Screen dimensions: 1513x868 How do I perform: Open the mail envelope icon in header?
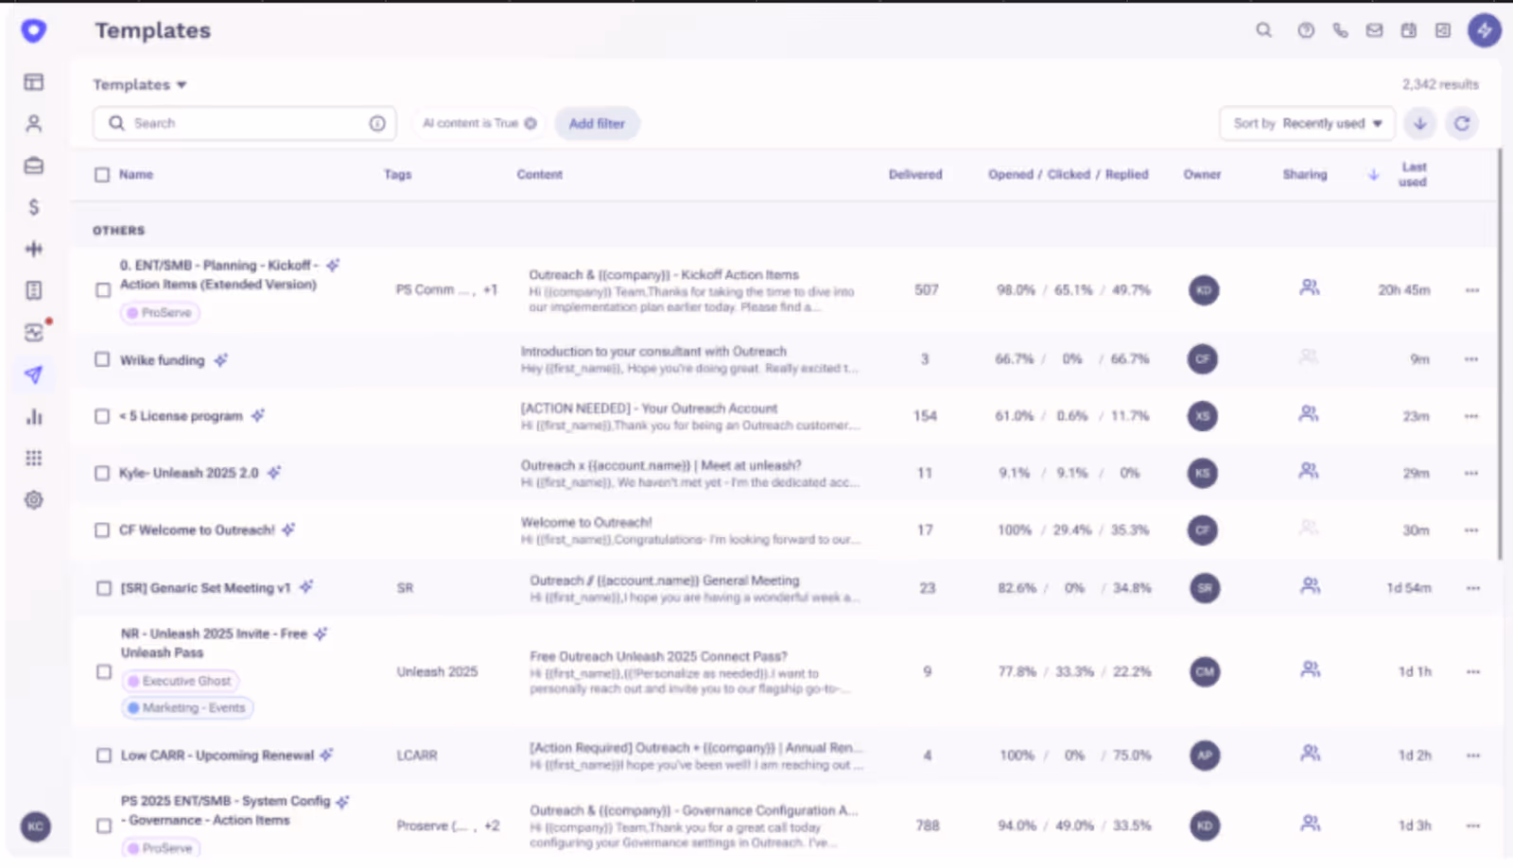pyautogui.click(x=1374, y=30)
